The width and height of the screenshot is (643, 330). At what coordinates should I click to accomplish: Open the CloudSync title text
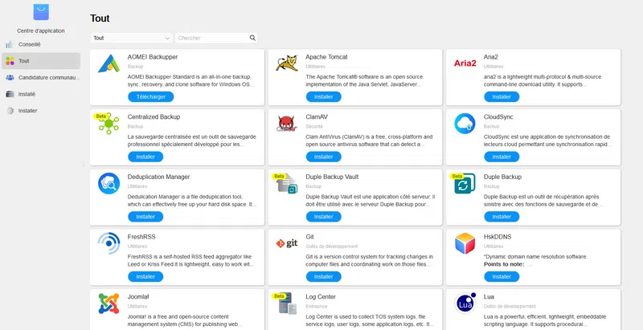[498, 116]
